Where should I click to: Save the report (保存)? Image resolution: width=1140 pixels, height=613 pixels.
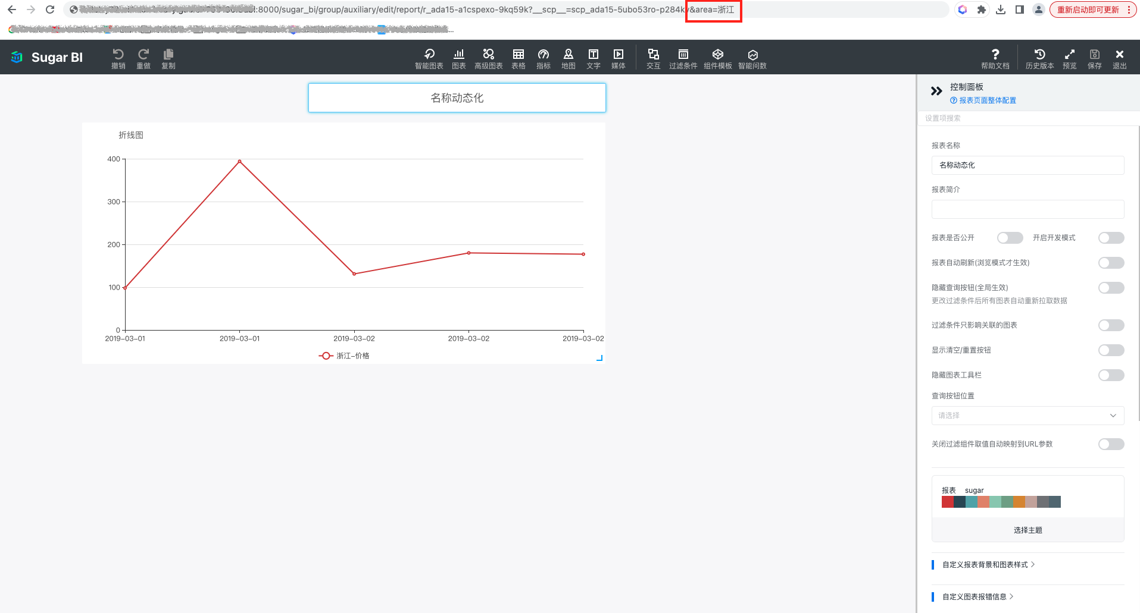(x=1094, y=58)
